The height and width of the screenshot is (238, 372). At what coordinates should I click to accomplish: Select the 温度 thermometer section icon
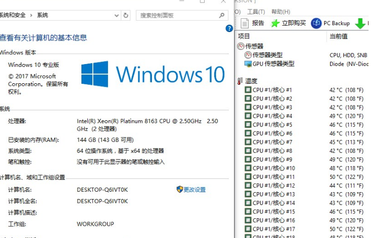pyautogui.click(x=240, y=81)
